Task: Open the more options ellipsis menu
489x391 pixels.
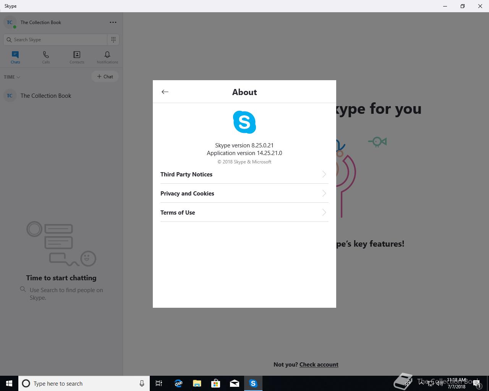Action: coord(113,22)
